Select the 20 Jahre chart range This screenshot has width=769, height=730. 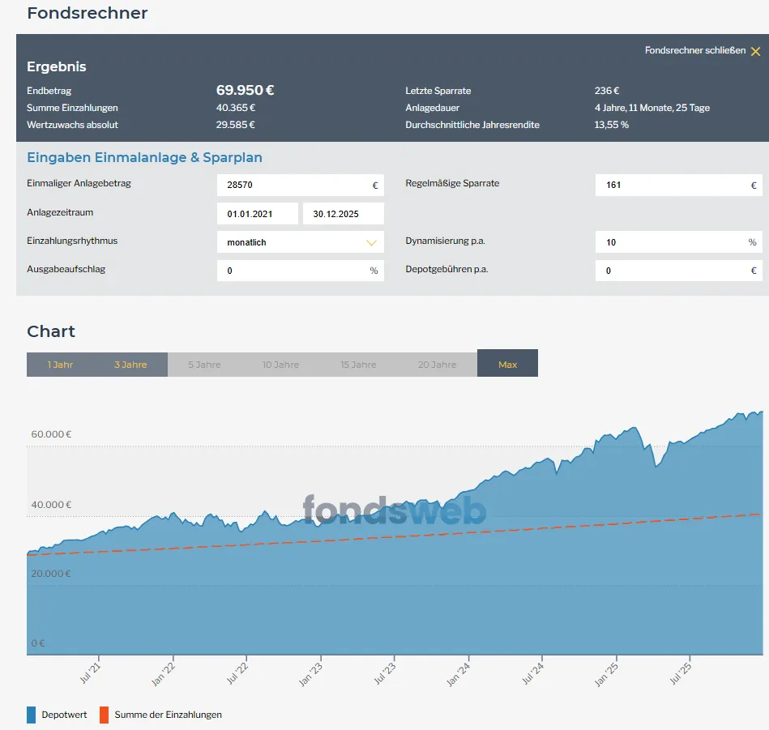pyautogui.click(x=437, y=365)
